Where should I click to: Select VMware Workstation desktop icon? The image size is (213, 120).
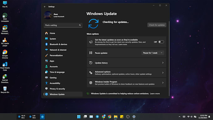(x=5, y=30)
